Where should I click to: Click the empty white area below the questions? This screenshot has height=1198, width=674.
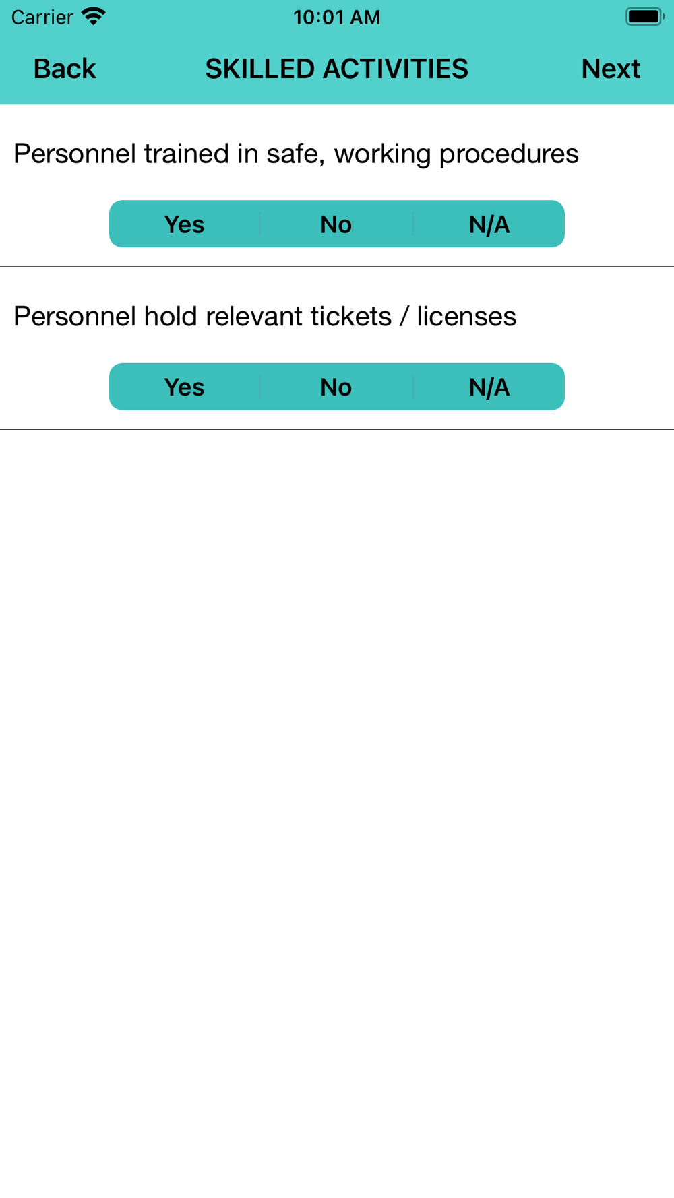pyautogui.click(x=337, y=809)
